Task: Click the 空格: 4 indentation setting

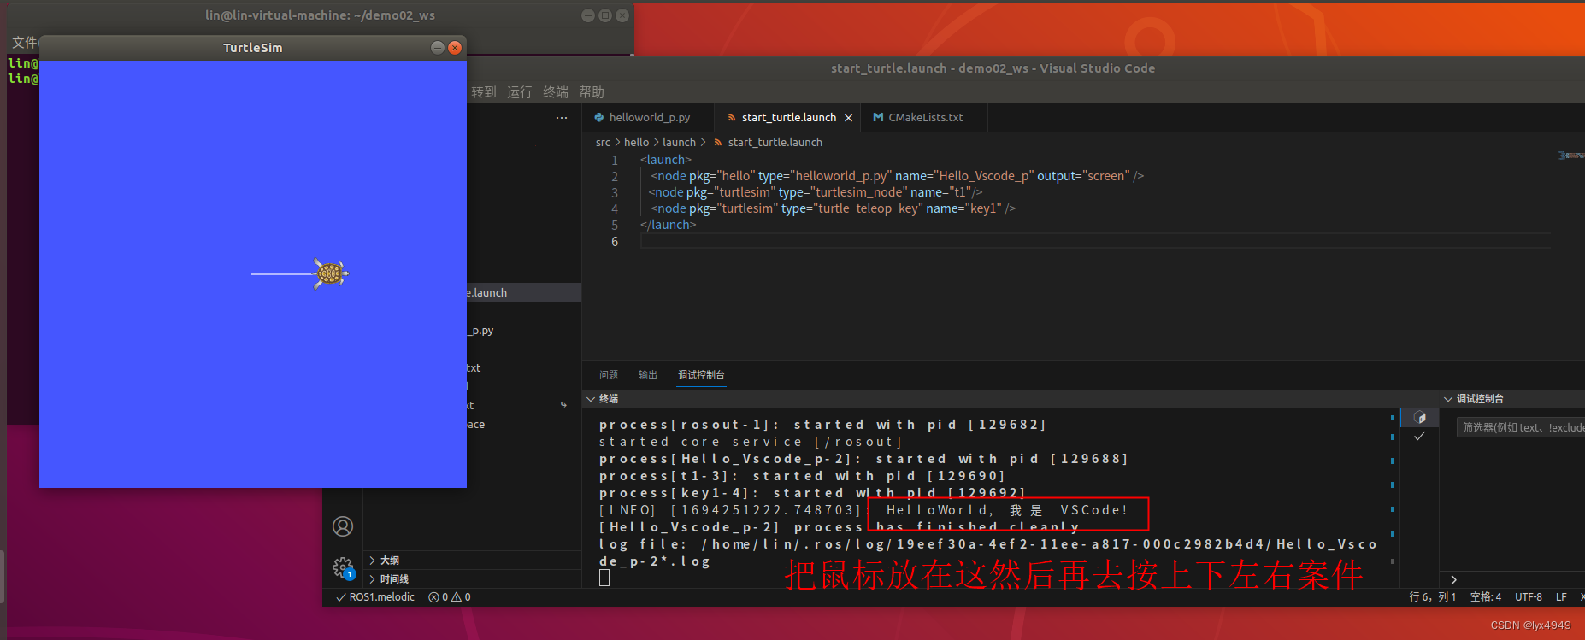Action: click(1486, 597)
